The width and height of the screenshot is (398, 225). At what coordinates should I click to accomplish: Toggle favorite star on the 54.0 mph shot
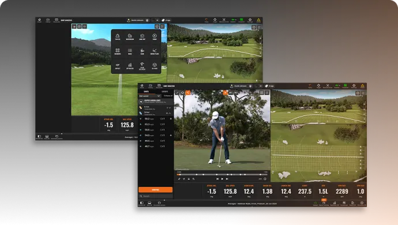click(x=171, y=136)
